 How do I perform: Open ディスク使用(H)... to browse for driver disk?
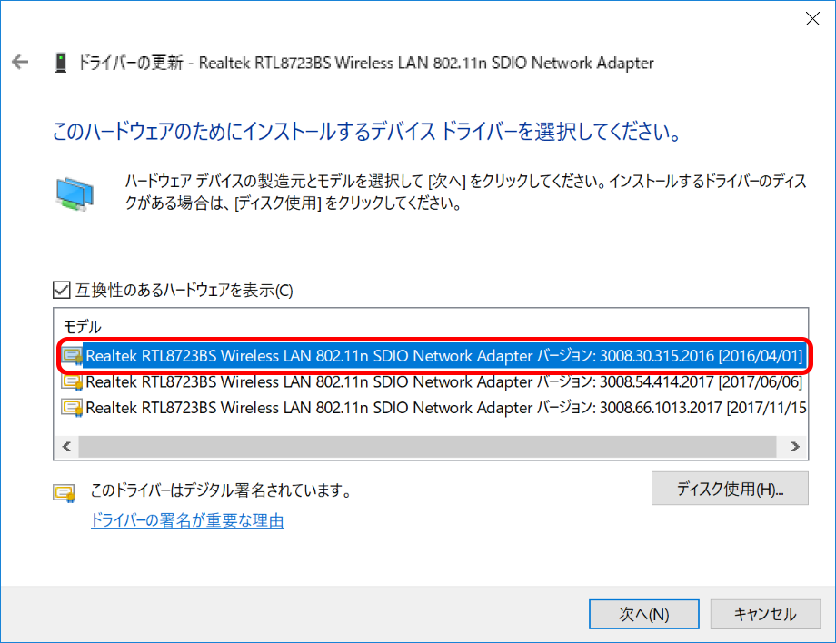coord(730,489)
